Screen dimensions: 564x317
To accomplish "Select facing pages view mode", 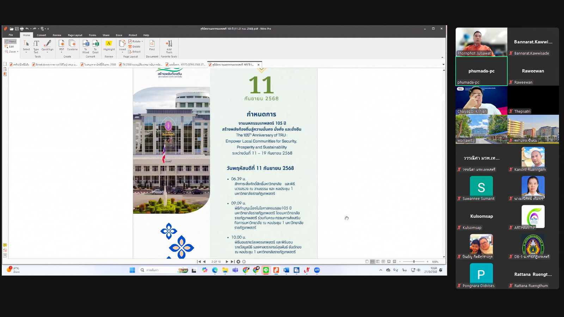I will [x=378, y=262].
